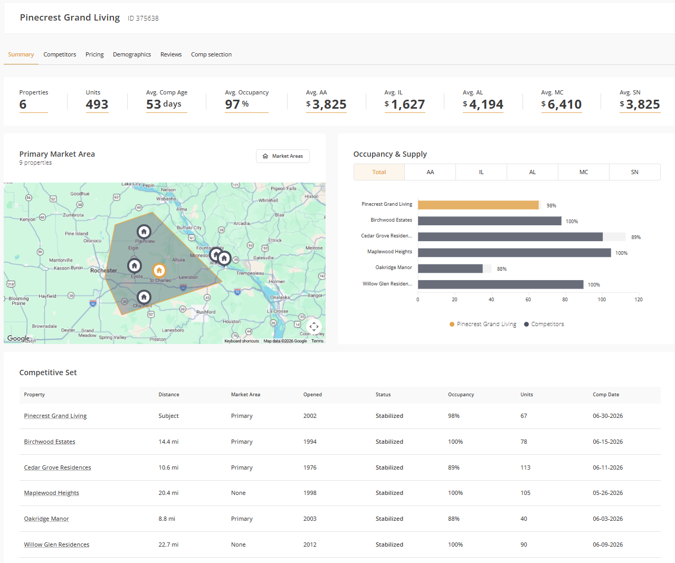Toggle Pinecrest Grand Living legend dot
This screenshot has width=675, height=563.
point(452,325)
